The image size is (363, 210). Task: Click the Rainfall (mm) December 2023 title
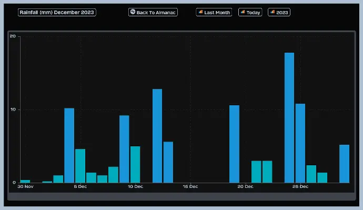(x=57, y=12)
